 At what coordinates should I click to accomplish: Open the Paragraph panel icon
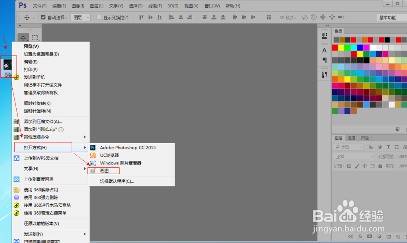(x=324, y=60)
